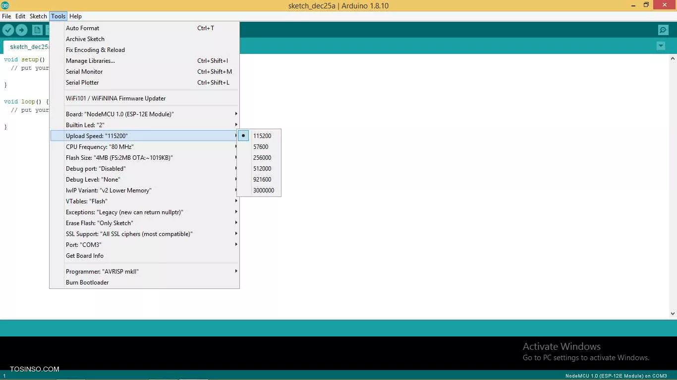Open the Serial Monitor magnifier icon
This screenshot has width=677, height=380.
click(663, 30)
